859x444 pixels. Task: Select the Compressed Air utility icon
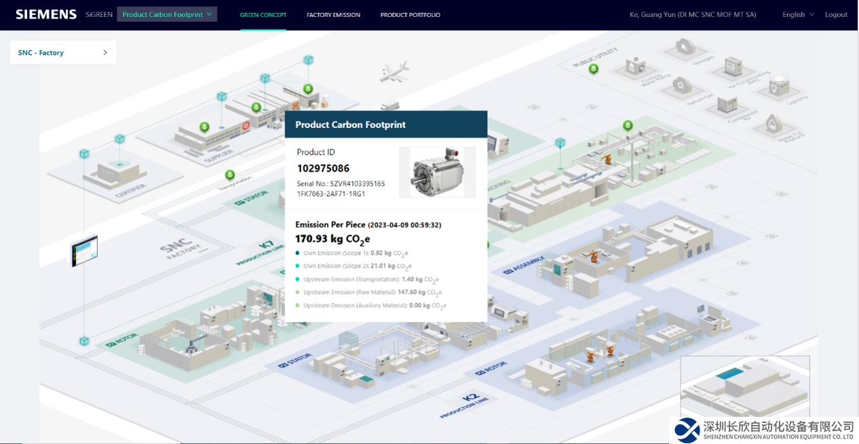[726, 104]
